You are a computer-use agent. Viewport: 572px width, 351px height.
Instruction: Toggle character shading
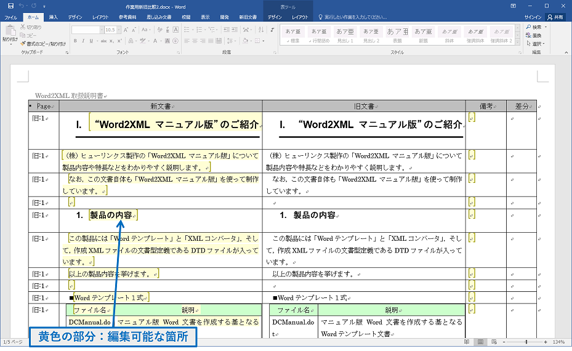tap(167, 41)
